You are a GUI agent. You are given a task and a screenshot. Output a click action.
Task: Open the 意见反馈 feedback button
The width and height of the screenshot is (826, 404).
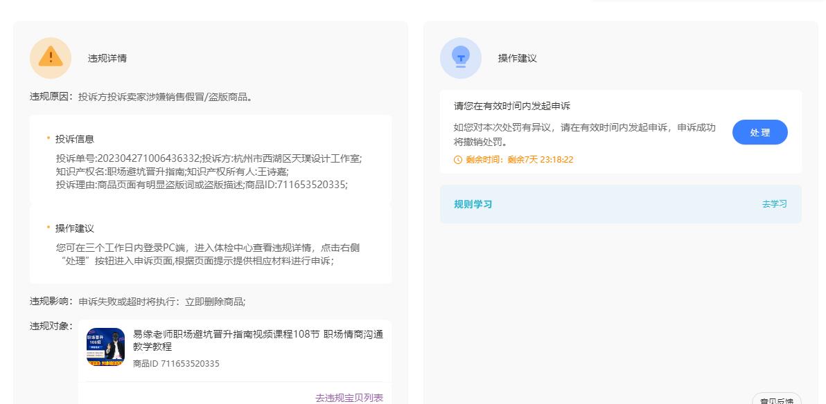click(776, 399)
